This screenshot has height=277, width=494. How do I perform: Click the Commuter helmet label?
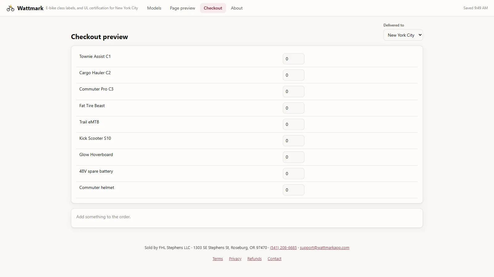click(x=97, y=187)
